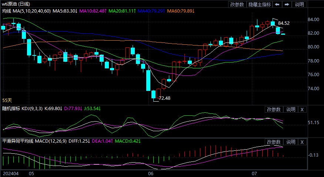
Task: Click 说明 in the KDJ panel
Action: pyautogui.click(x=291, y=109)
